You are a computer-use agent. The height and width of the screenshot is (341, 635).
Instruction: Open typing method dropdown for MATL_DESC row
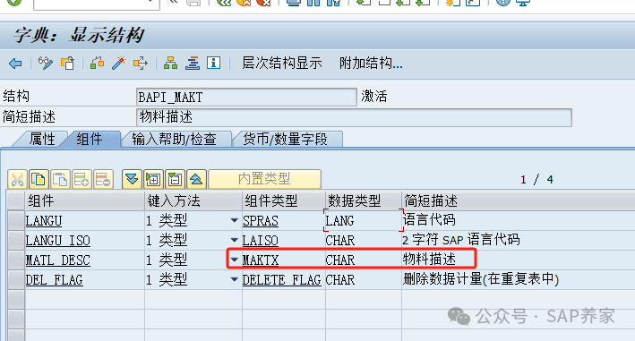[234, 260]
